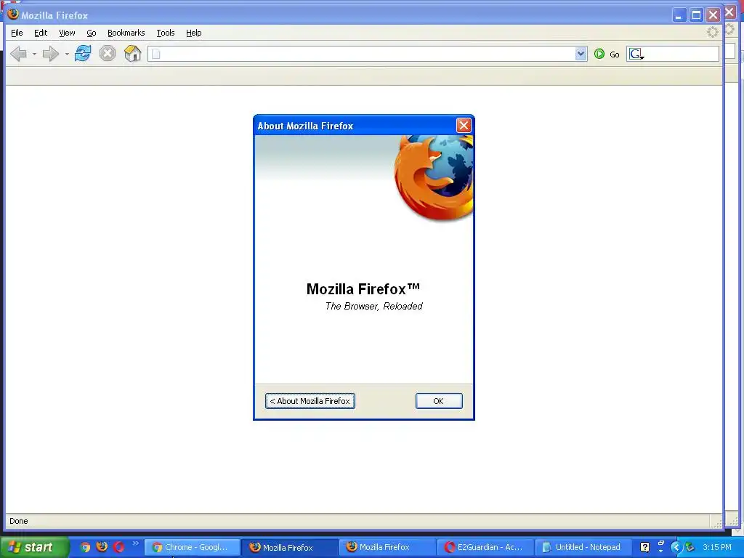This screenshot has height=558, width=744.
Task: Open the View menu
Action: click(67, 33)
